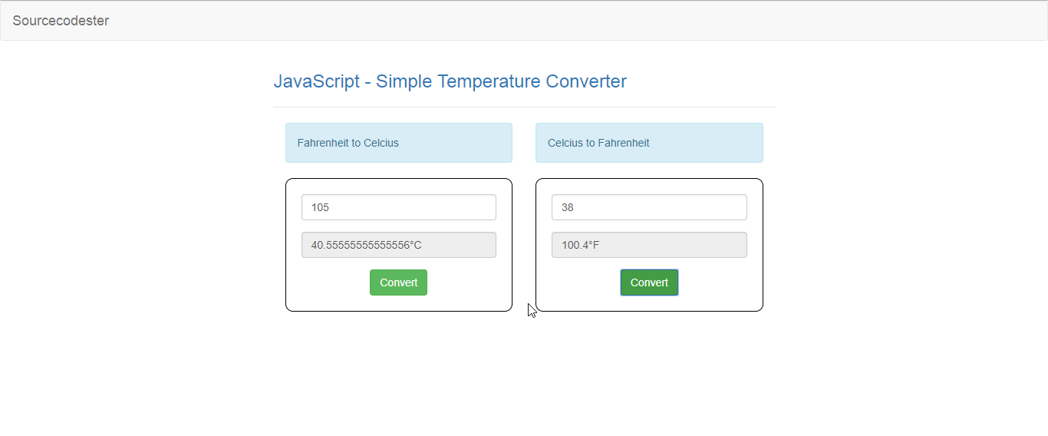This screenshot has width=1048, height=436.
Task: Click the Convert button below 100.4°F result
Action: click(649, 282)
